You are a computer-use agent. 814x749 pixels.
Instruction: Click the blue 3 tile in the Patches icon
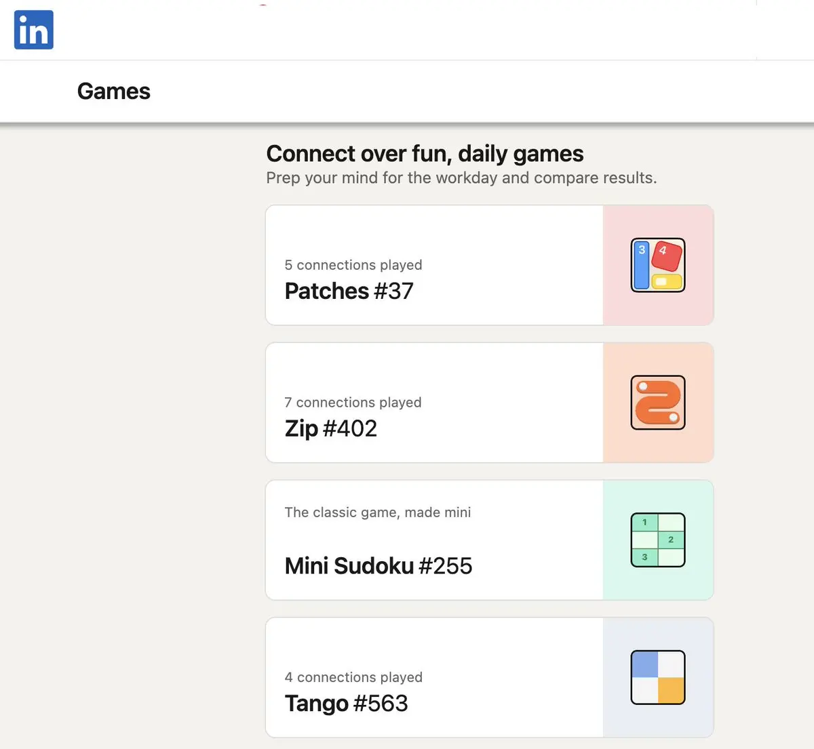click(641, 265)
